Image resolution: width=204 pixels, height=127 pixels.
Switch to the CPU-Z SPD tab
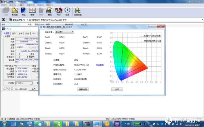34,33
